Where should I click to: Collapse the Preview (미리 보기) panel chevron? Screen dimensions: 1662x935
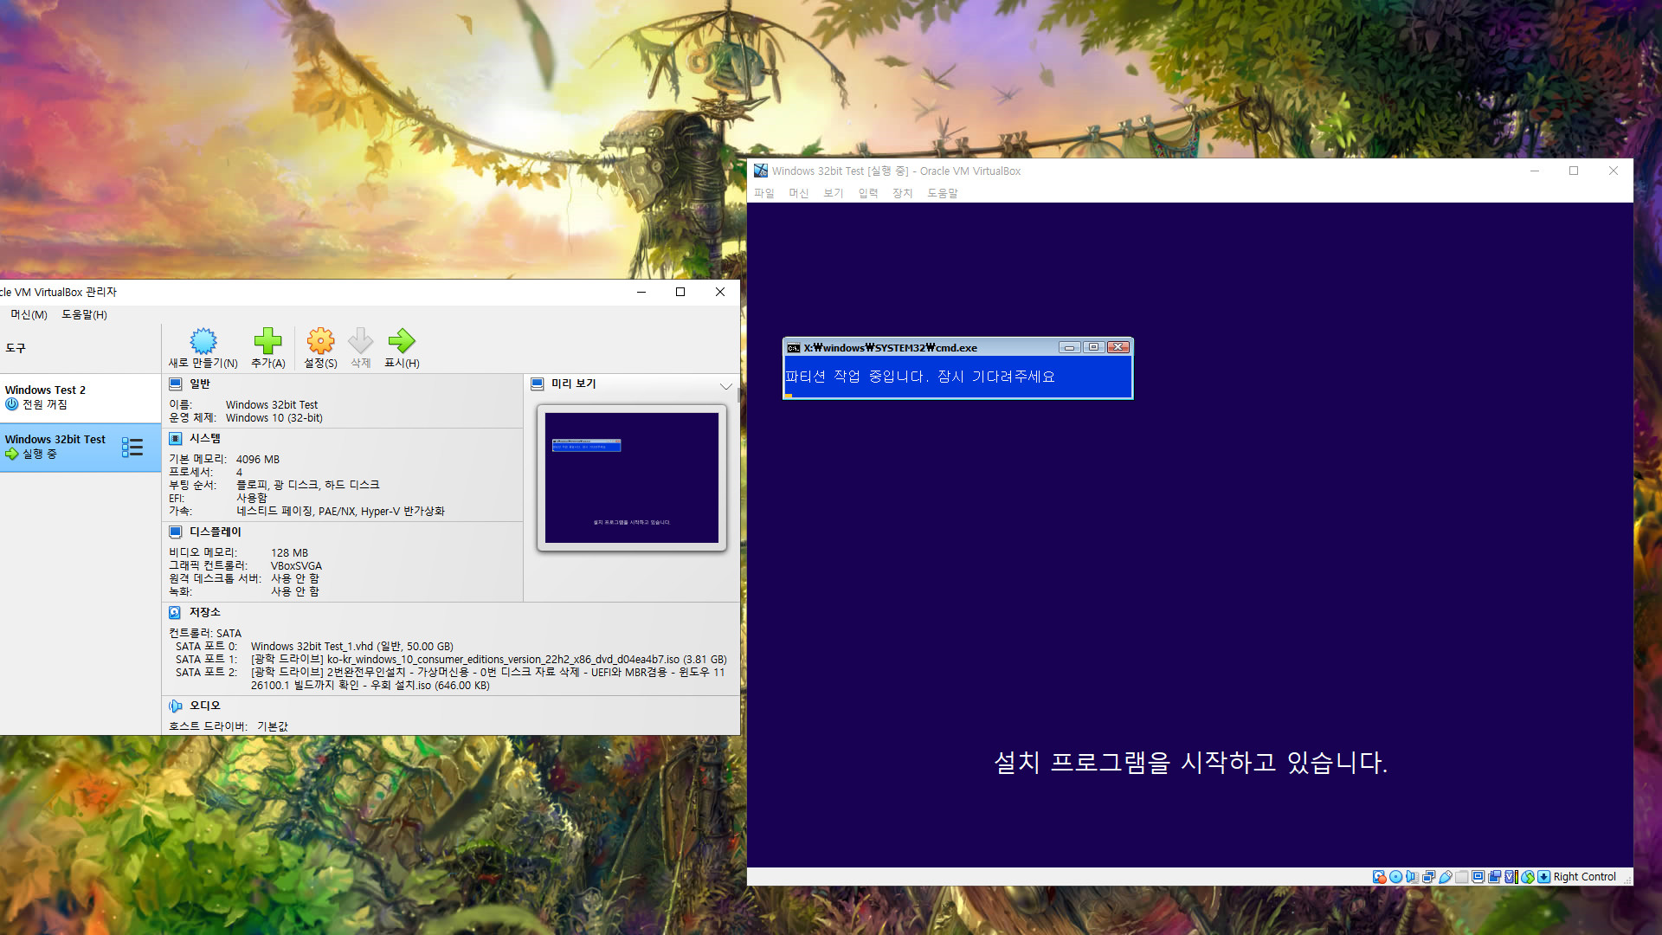pos(725,386)
